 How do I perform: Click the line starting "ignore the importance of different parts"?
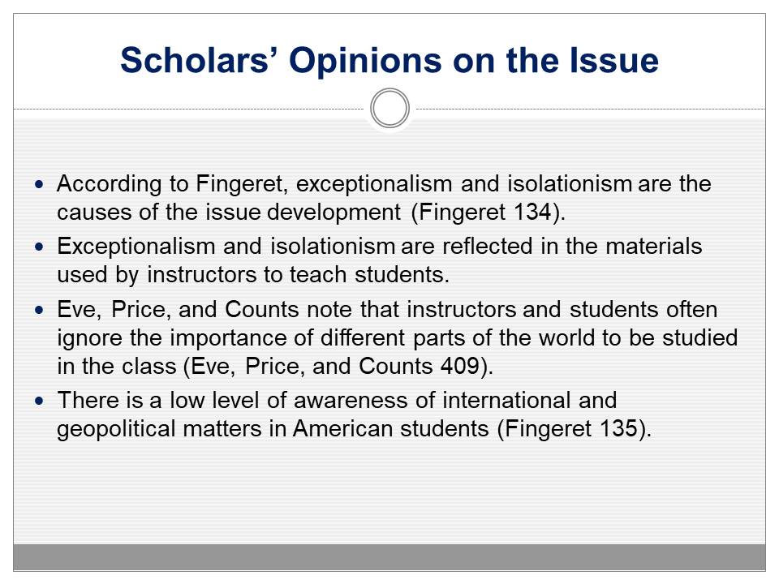397,337
